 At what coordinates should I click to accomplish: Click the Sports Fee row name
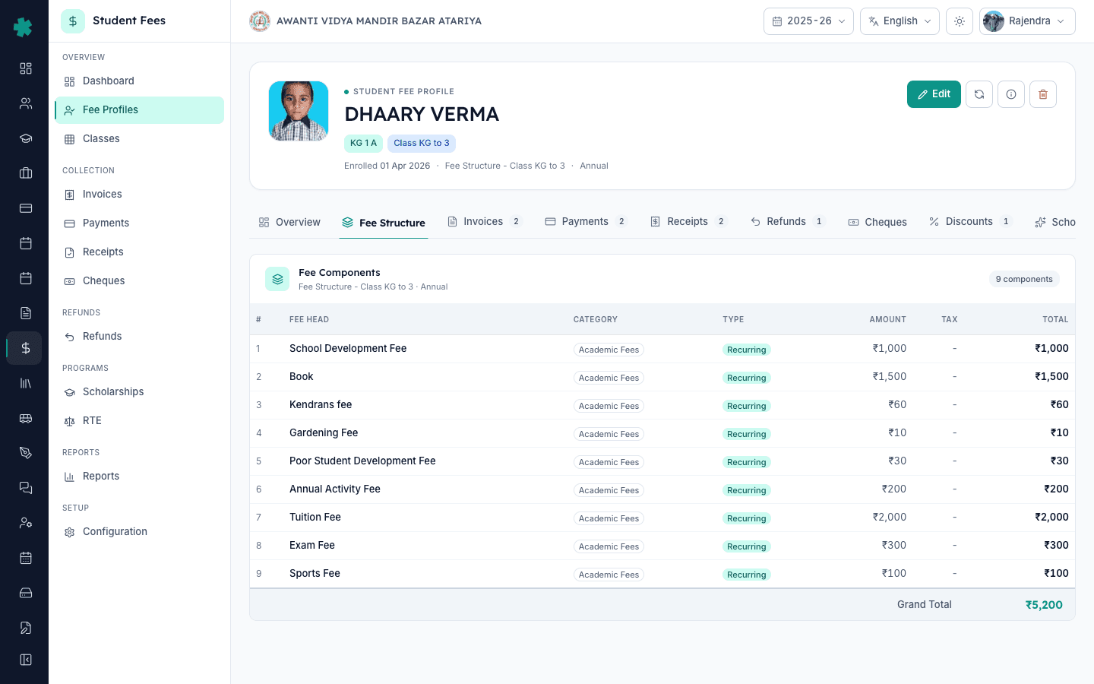pyautogui.click(x=315, y=574)
